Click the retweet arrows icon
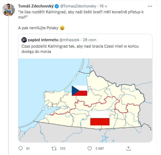Viewport: 161px width, 155px height. click(54, 149)
